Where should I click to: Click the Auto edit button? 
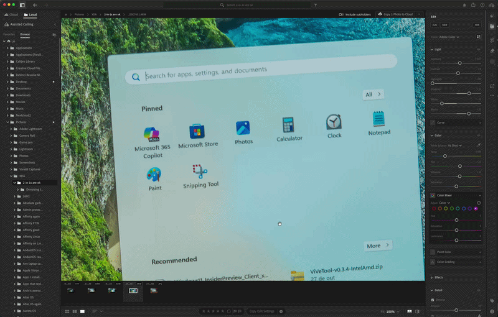pos(435,25)
